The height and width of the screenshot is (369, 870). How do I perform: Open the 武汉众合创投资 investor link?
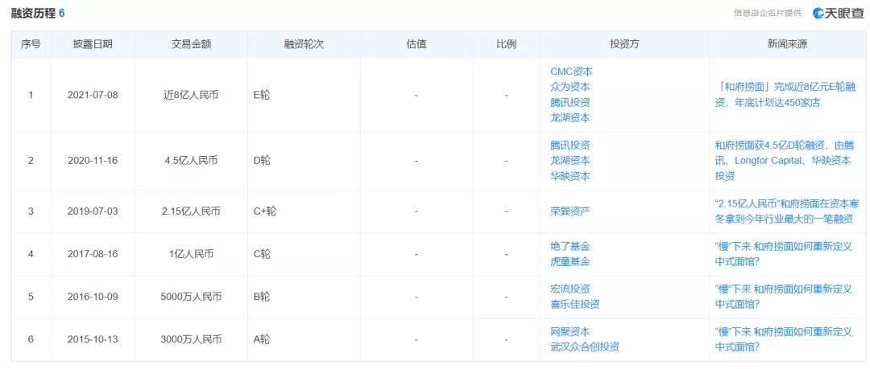pos(584,346)
